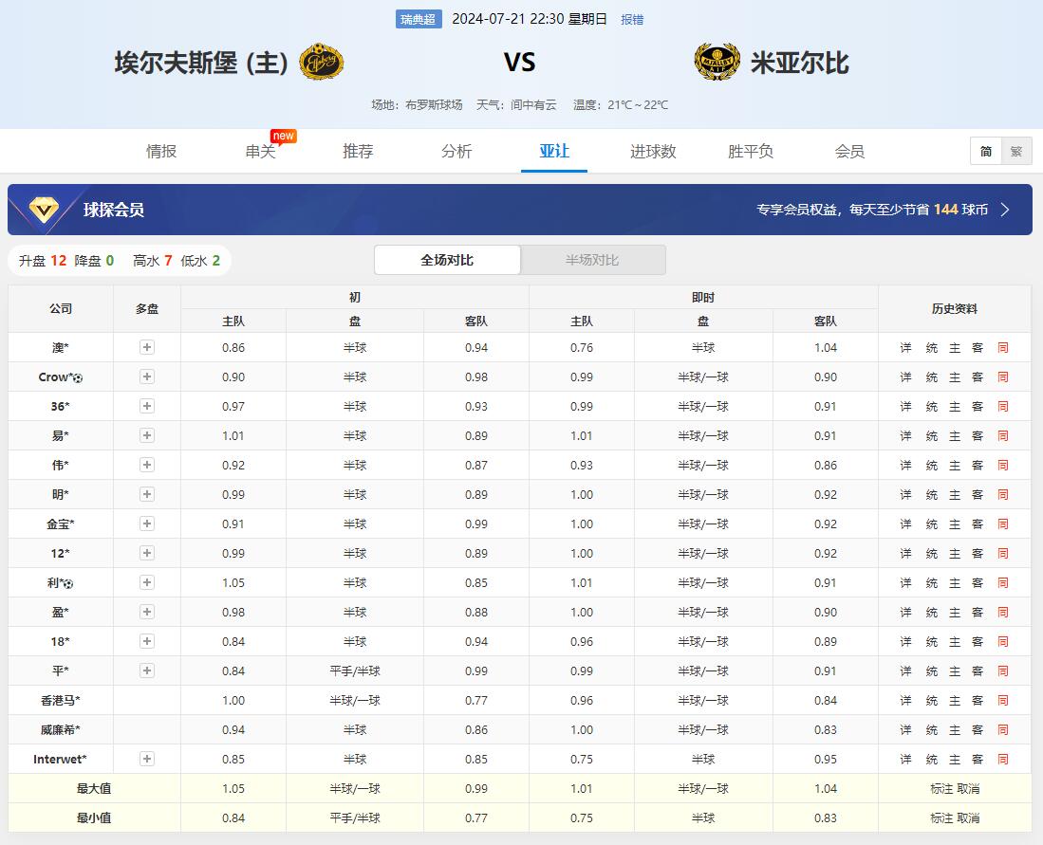Viewport: 1043px width, 845px height.
Task: Expand multi-handicap plus for Interwet* row
Action: [147, 760]
